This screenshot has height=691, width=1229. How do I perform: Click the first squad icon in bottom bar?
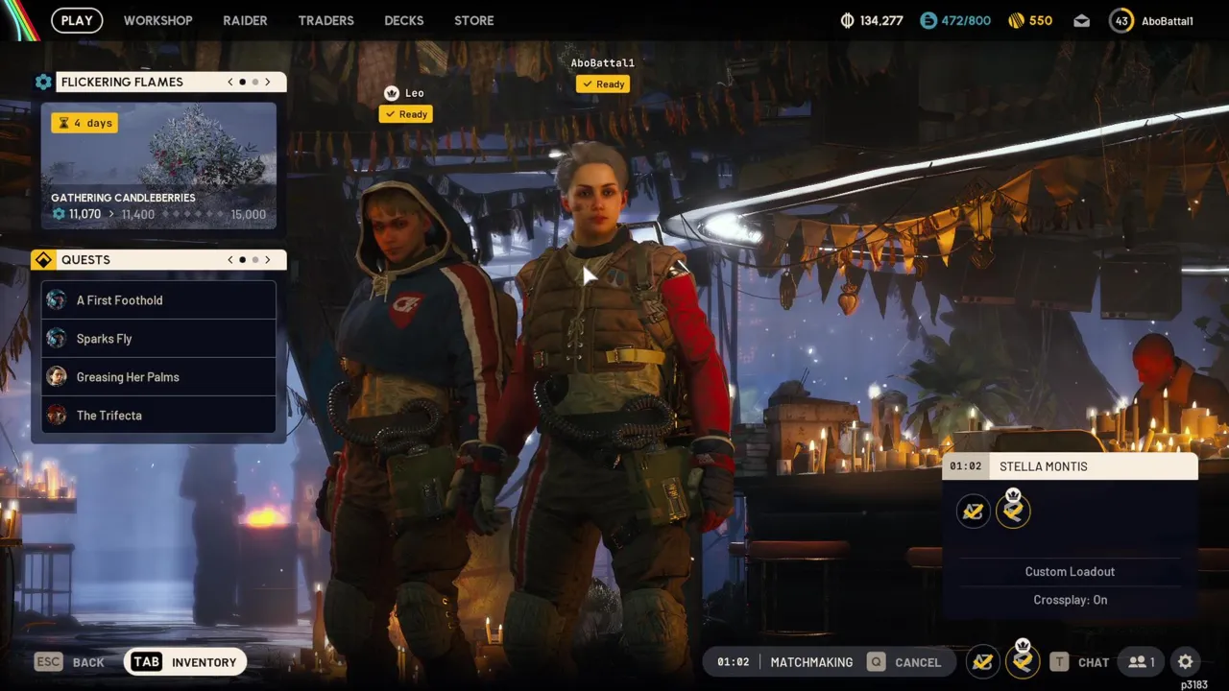point(982,662)
